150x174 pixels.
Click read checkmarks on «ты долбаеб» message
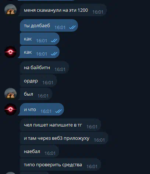(x=72, y=27)
